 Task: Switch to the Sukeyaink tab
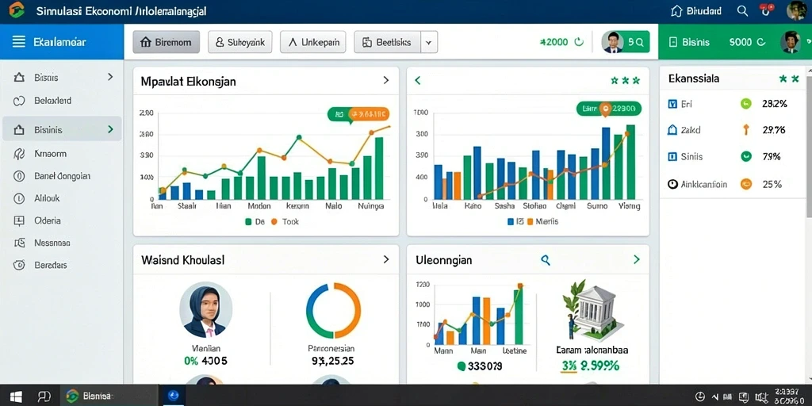240,43
